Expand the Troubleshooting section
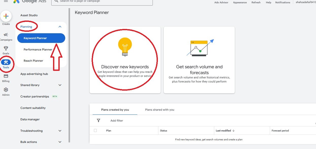 60,131
